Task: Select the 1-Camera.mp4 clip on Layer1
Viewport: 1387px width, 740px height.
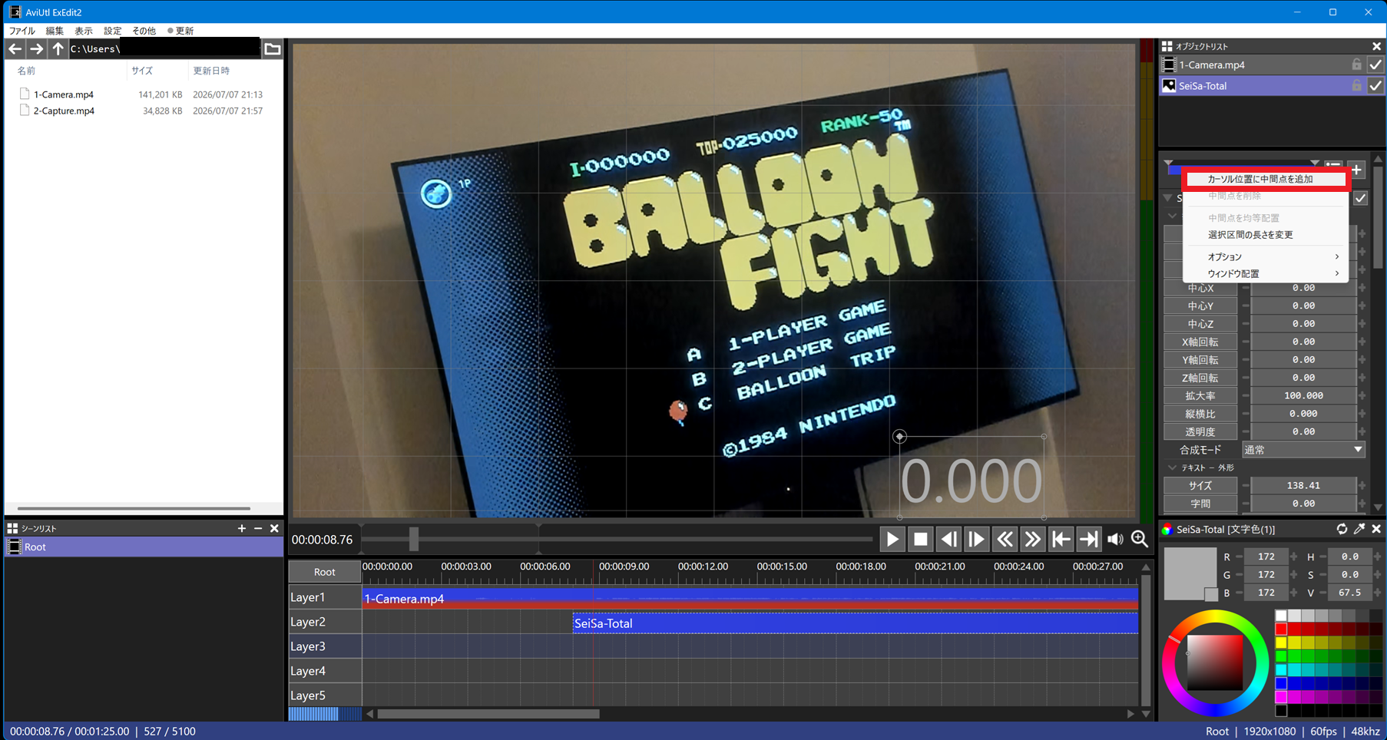Action: [750, 599]
